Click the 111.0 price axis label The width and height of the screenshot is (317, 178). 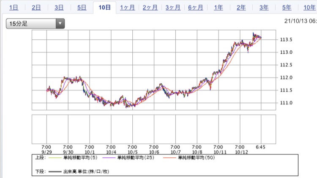click(286, 103)
